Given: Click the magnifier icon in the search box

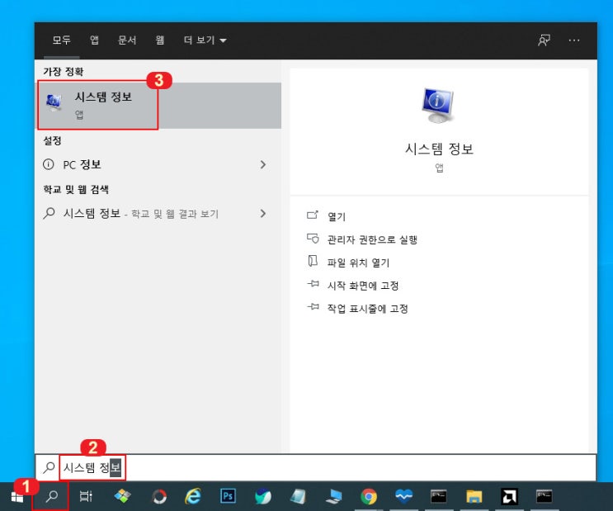Looking at the screenshot, I should coord(49,467).
